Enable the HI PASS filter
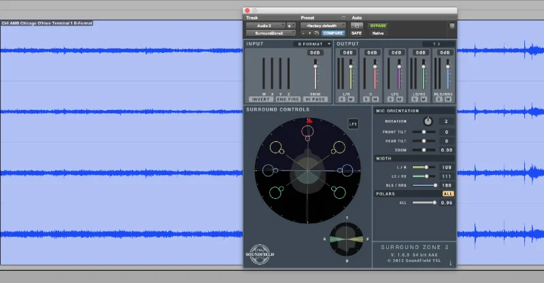This screenshot has height=283, width=544. click(316, 99)
